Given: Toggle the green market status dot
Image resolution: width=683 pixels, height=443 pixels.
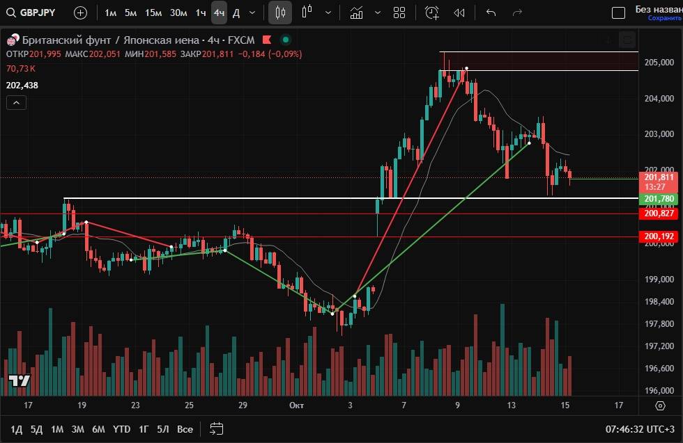Looking at the screenshot, I should 285,40.
